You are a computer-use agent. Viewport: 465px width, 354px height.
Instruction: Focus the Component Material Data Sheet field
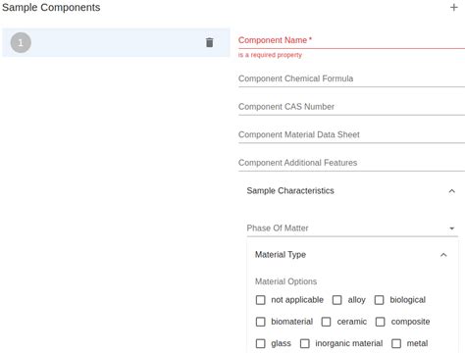point(351,135)
